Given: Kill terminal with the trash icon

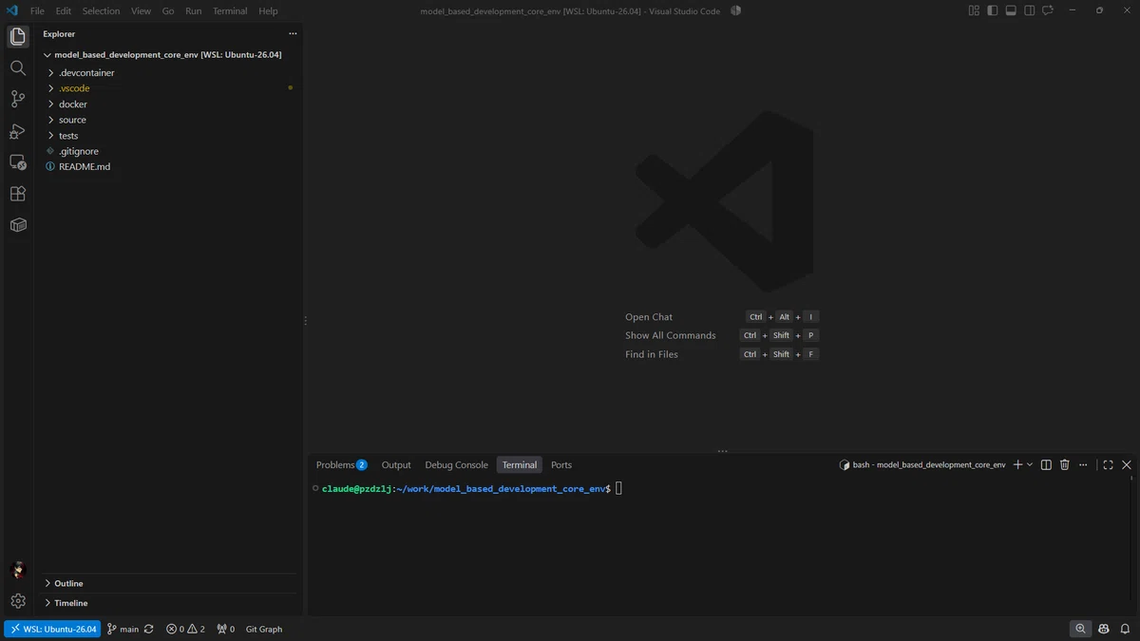Looking at the screenshot, I should (x=1064, y=465).
